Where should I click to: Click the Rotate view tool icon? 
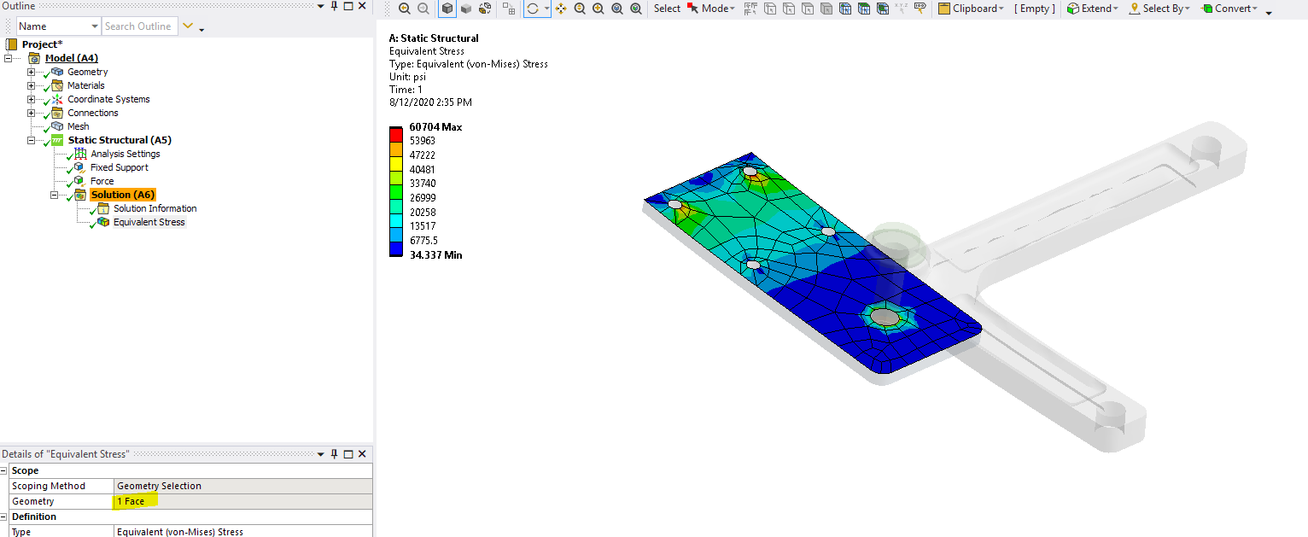[x=533, y=9]
